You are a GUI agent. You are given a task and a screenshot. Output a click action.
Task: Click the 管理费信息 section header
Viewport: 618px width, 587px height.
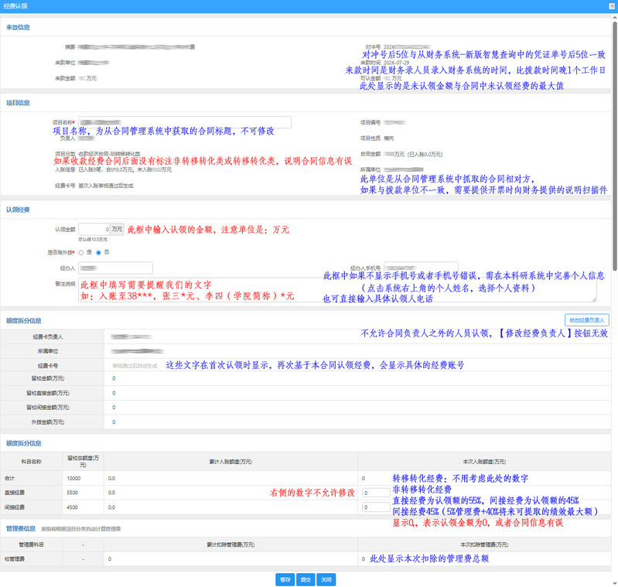click(x=21, y=528)
